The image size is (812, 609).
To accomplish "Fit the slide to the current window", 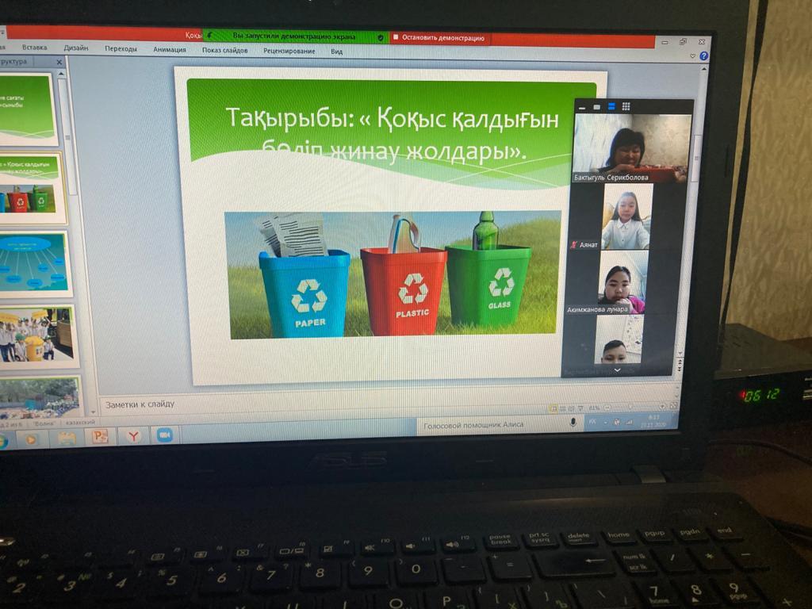I will point(672,407).
